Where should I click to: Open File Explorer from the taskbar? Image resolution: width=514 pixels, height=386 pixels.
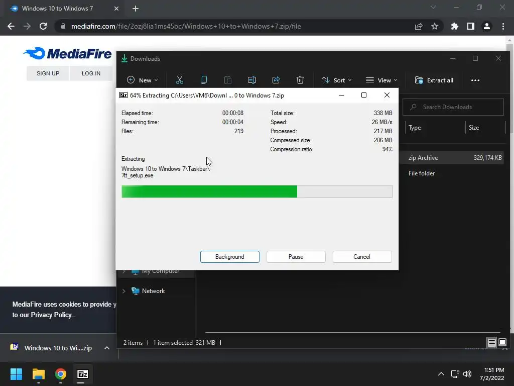[x=38, y=374]
